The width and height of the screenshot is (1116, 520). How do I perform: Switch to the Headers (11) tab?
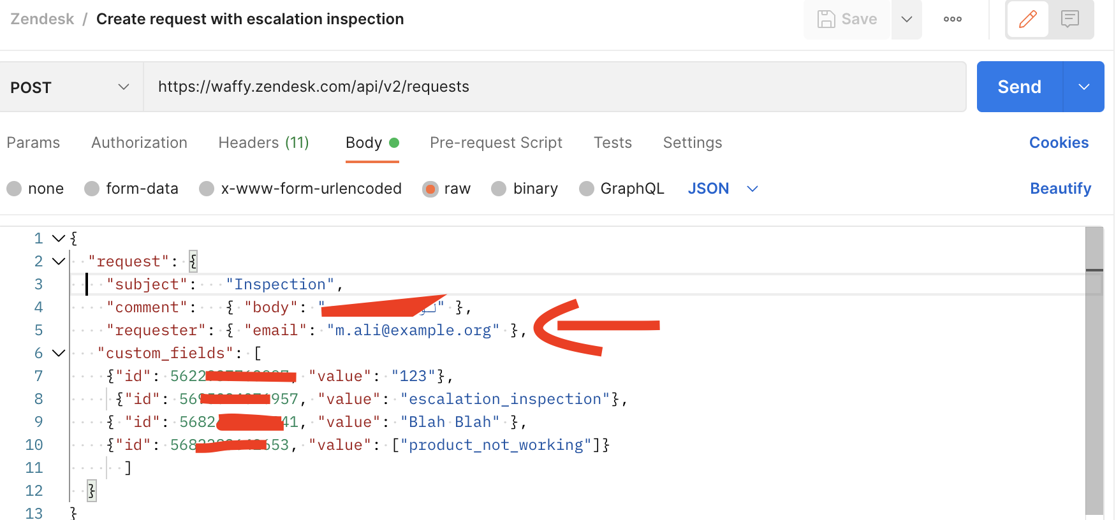[x=263, y=143]
